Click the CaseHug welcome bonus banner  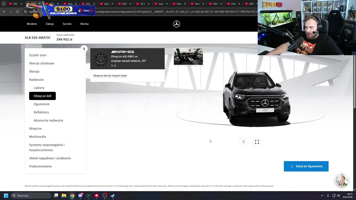(70, 11)
